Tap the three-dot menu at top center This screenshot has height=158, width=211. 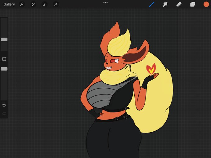[x=105, y=2]
